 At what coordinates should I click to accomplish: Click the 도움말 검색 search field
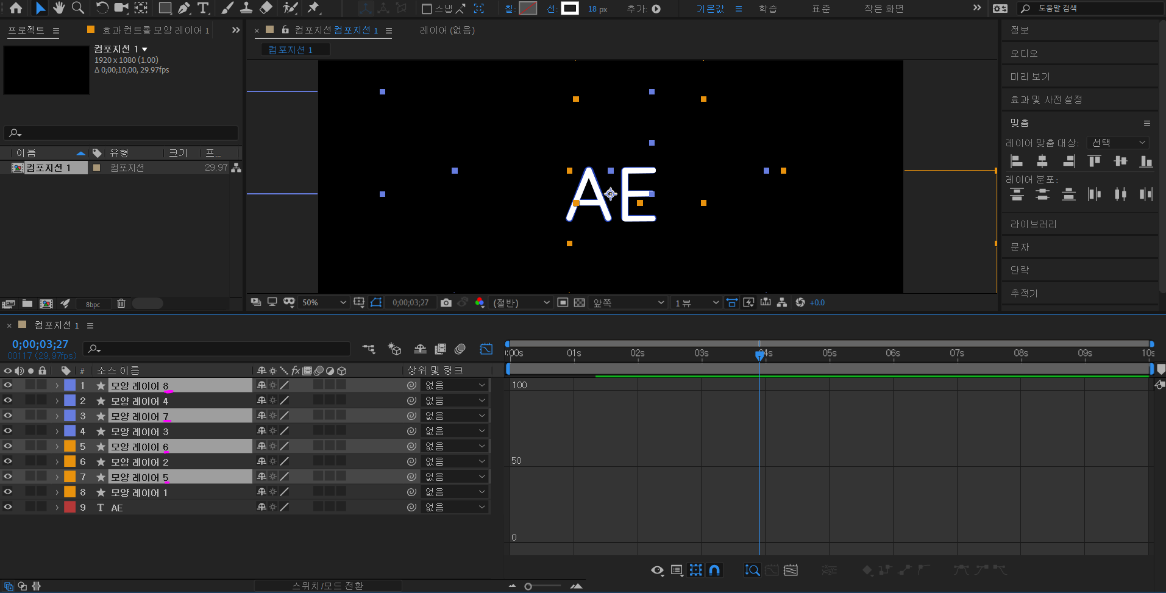1091,9
